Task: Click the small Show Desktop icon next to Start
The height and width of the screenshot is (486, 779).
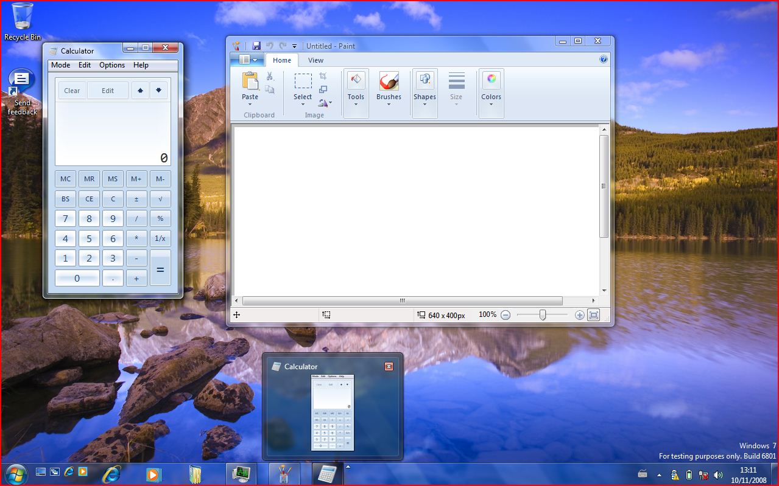Action: coord(41,471)
